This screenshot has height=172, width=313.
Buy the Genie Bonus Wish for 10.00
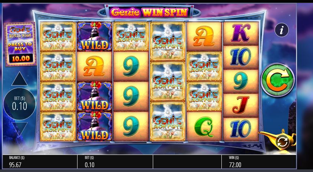click(x=20, y=44)
